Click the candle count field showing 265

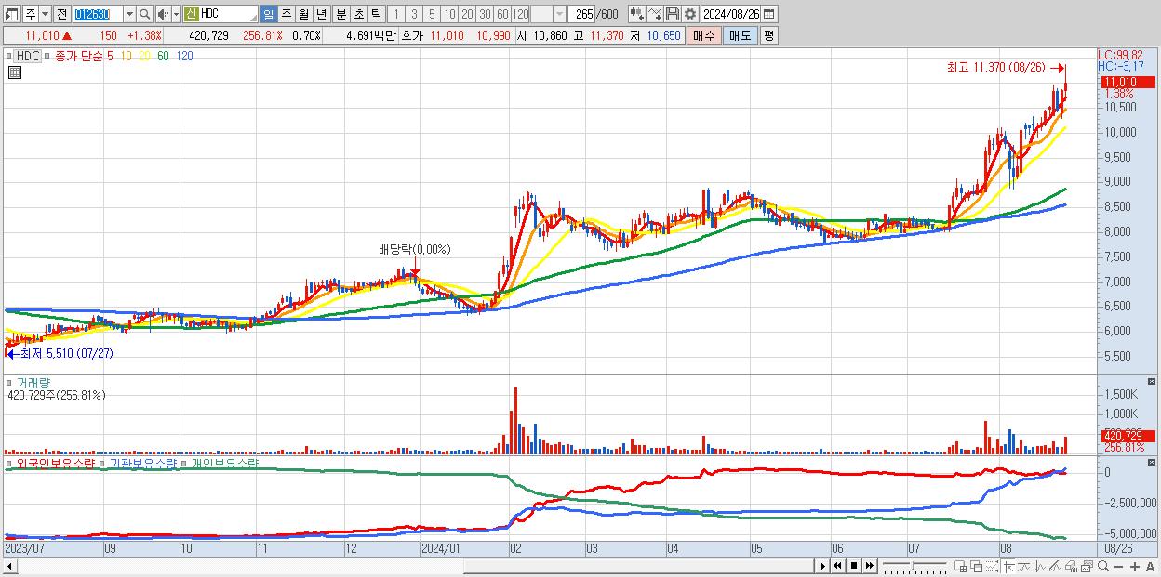pyautogui.click(x=581, y=14)
